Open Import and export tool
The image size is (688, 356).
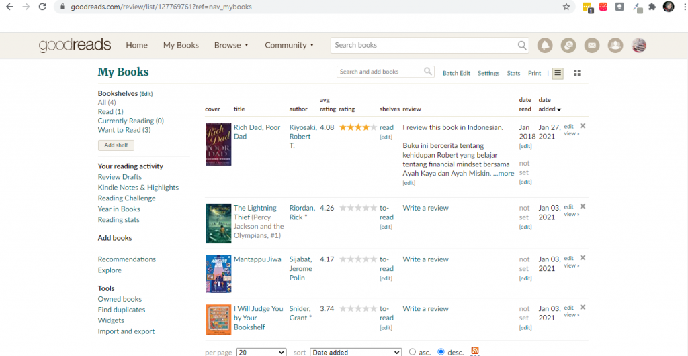coord(126,331)
